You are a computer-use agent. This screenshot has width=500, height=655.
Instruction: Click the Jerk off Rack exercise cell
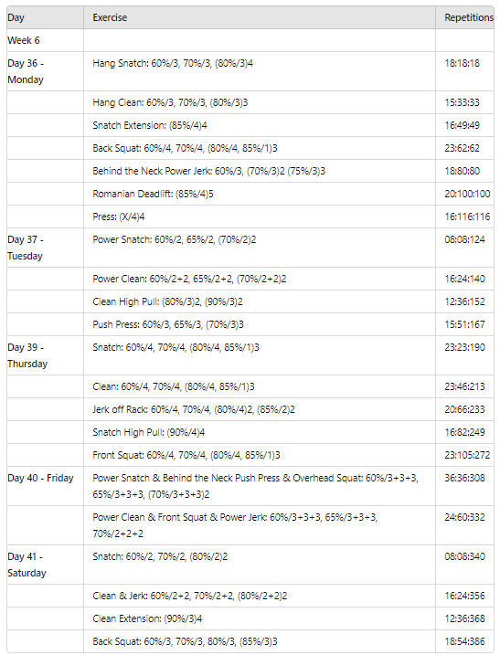coord(260,409)
